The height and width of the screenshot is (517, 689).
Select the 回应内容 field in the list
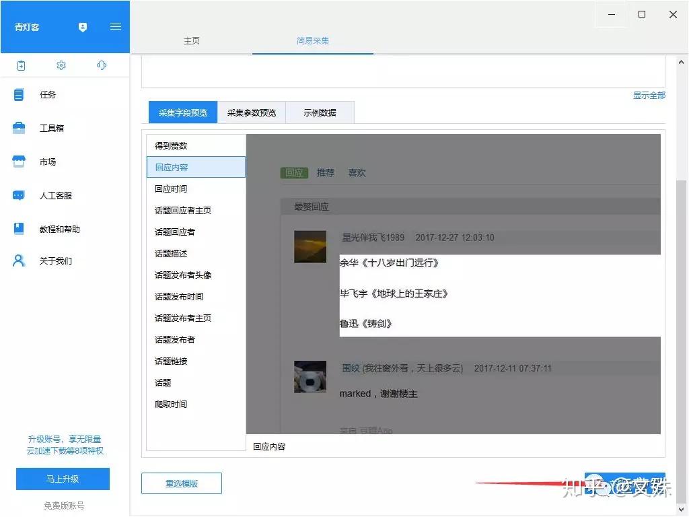[x=196, y=167]
